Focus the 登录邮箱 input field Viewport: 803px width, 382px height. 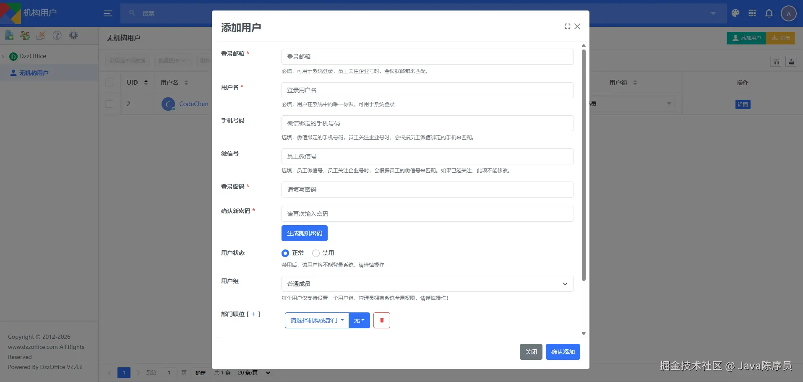click(x=428, y=57)
